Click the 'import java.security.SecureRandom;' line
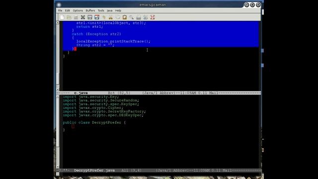 tap(101, 100)
